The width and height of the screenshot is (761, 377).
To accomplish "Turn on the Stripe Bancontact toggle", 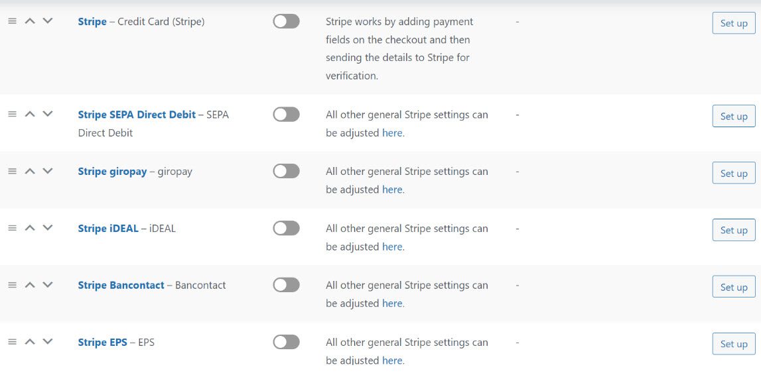I will coord(287,285).
